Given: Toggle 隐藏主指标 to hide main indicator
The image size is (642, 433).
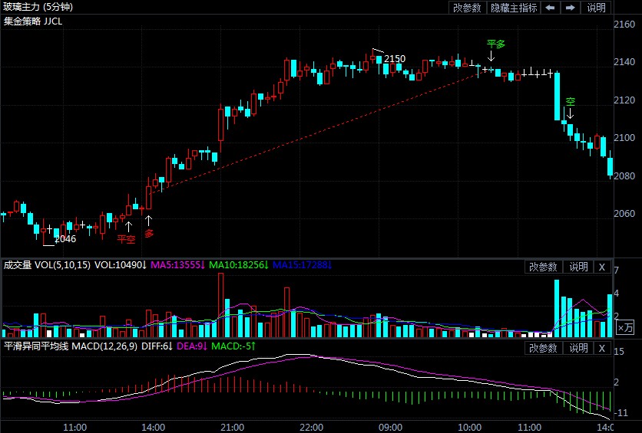Looking at the screenshot, I should point(513,8).
